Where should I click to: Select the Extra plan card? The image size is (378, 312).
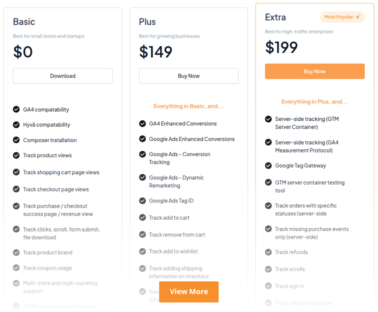(315, 17)
